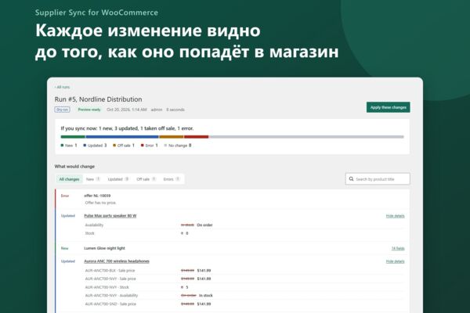Screen dimensions: 470x313
Task: Select the 'offer NL-10039' error row title
Action: pyautogui.click(x=97, y=196)
